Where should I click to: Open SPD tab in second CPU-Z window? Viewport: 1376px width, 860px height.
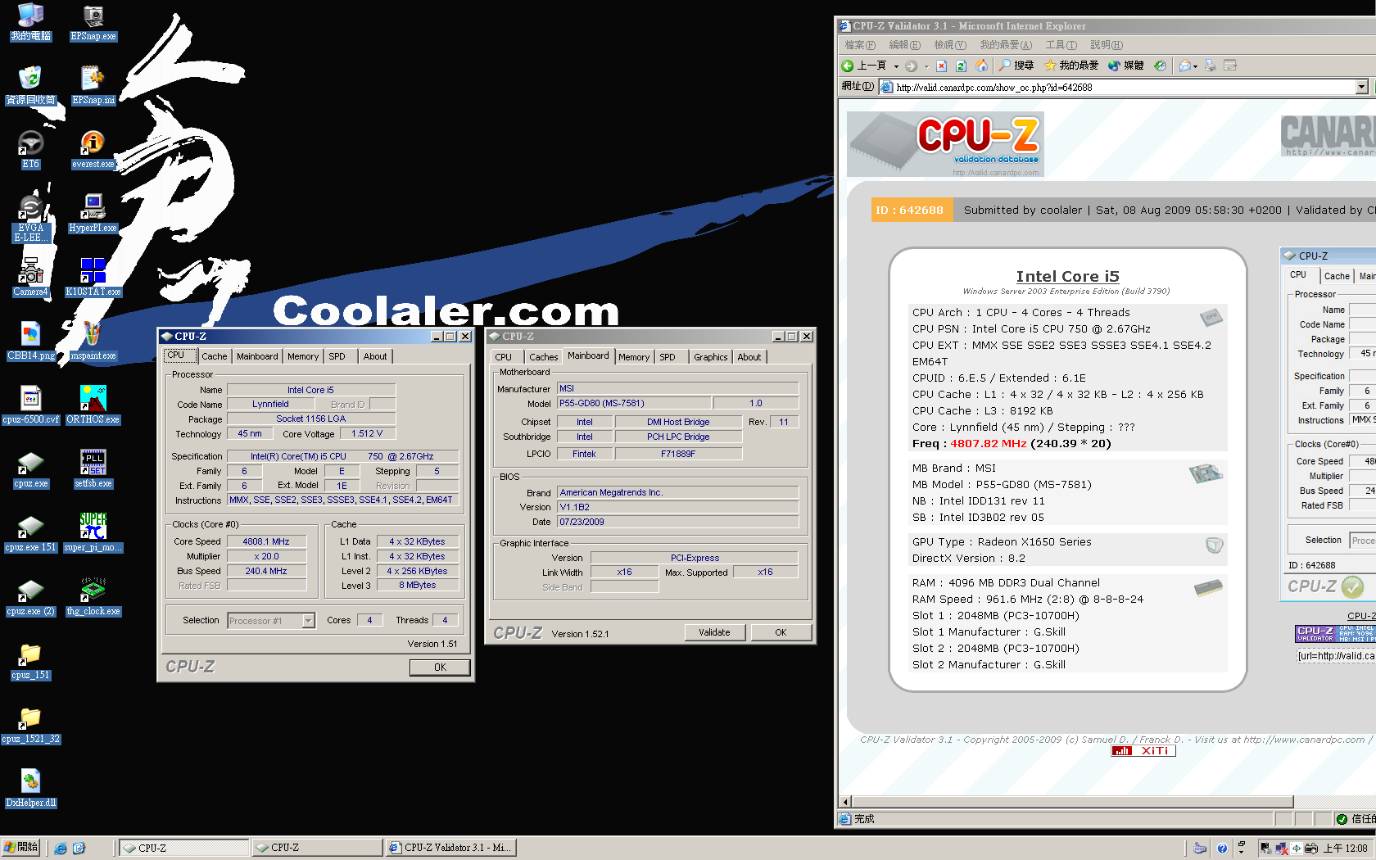click(x=668, y=357)
